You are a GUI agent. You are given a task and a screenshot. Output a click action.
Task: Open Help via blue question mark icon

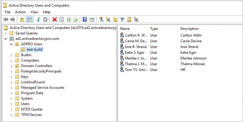(85, 20)
